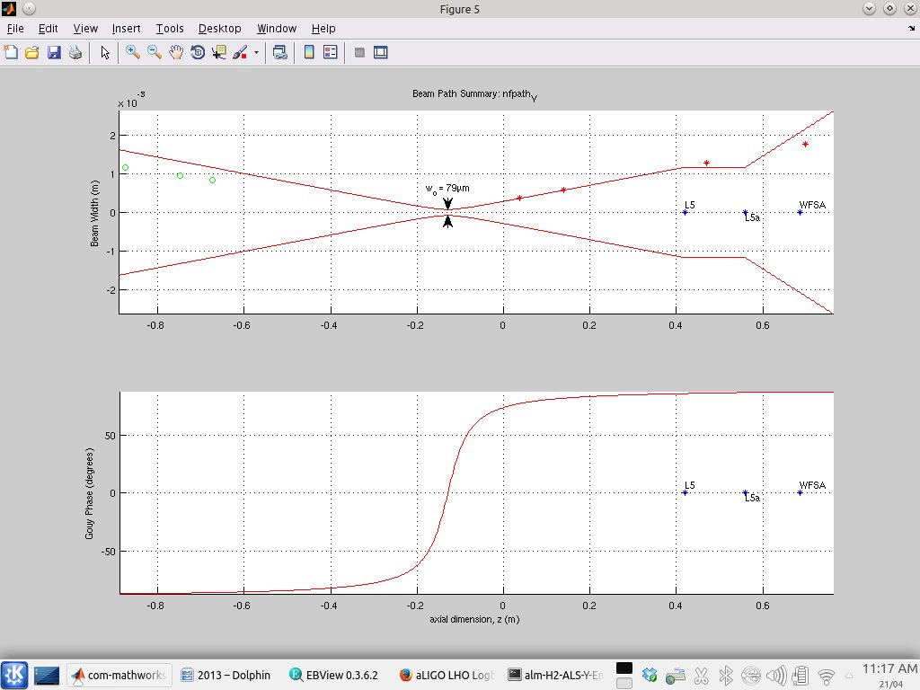Click the Dropbox tray icon

tap(650, 676)
